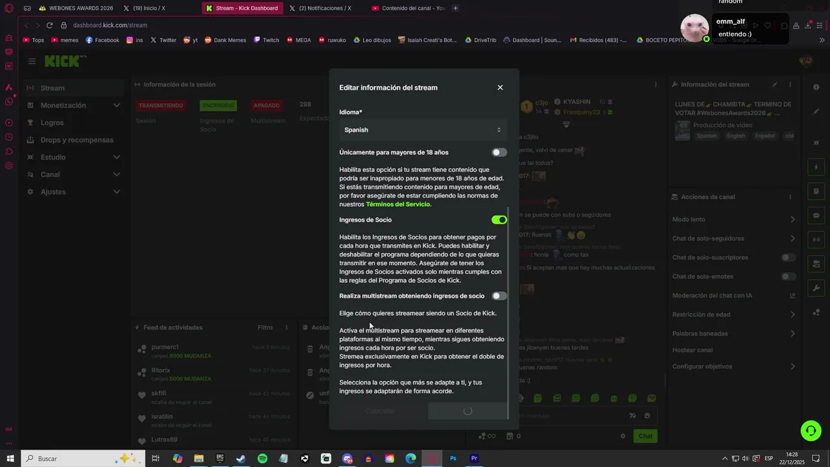The image size is (830, 467).
Task: Open Feed de actividades options menu
Action: tap(287, 328)
